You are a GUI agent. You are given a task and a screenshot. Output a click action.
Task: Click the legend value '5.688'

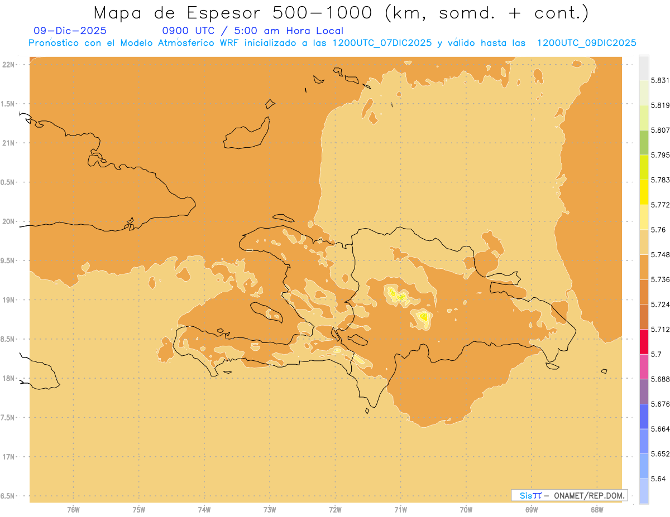661,379
